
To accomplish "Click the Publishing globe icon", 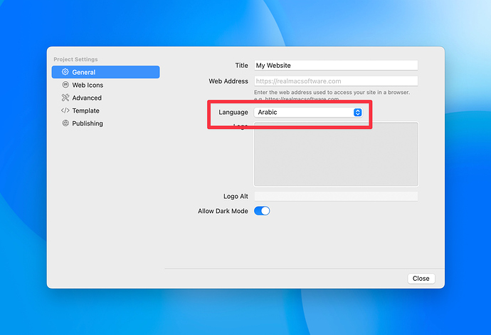I will (x=65, y=123).
